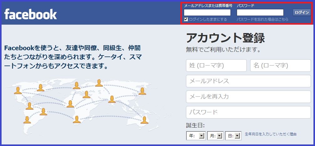Click the 無料でご利用いただけます。 text

(223, 50)
